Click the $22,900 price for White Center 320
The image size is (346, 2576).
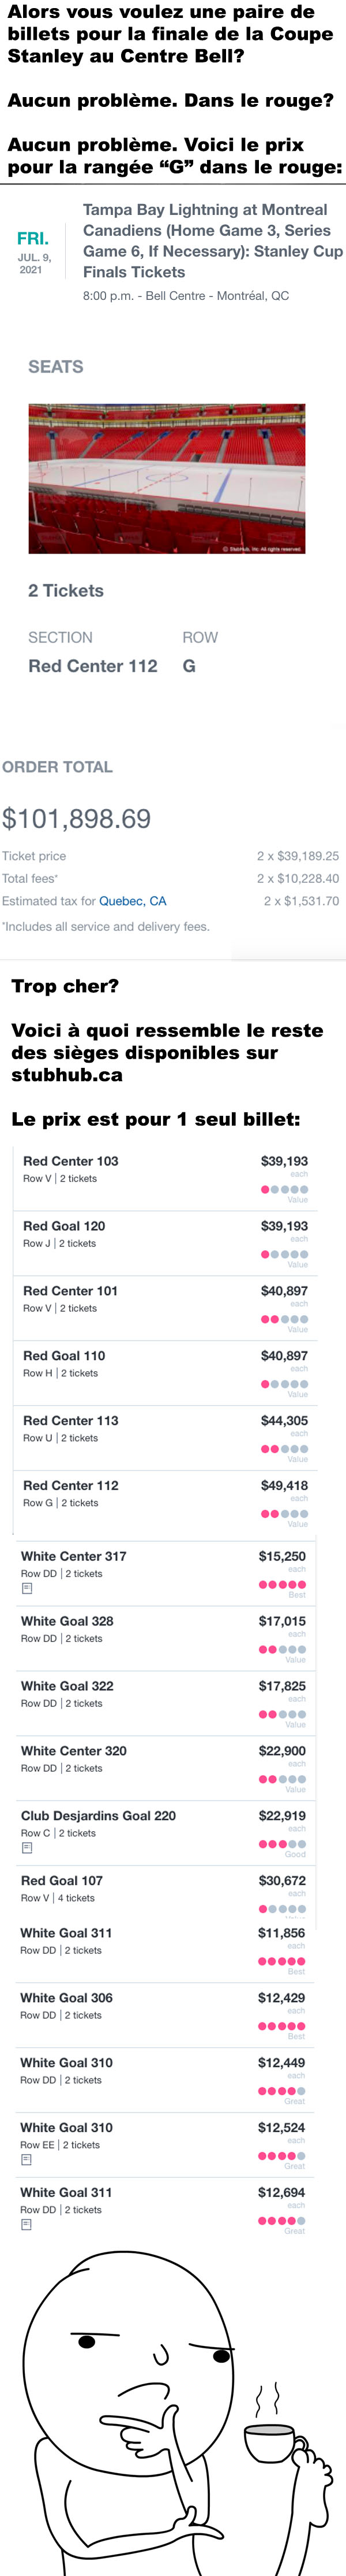pos(282,1751)
